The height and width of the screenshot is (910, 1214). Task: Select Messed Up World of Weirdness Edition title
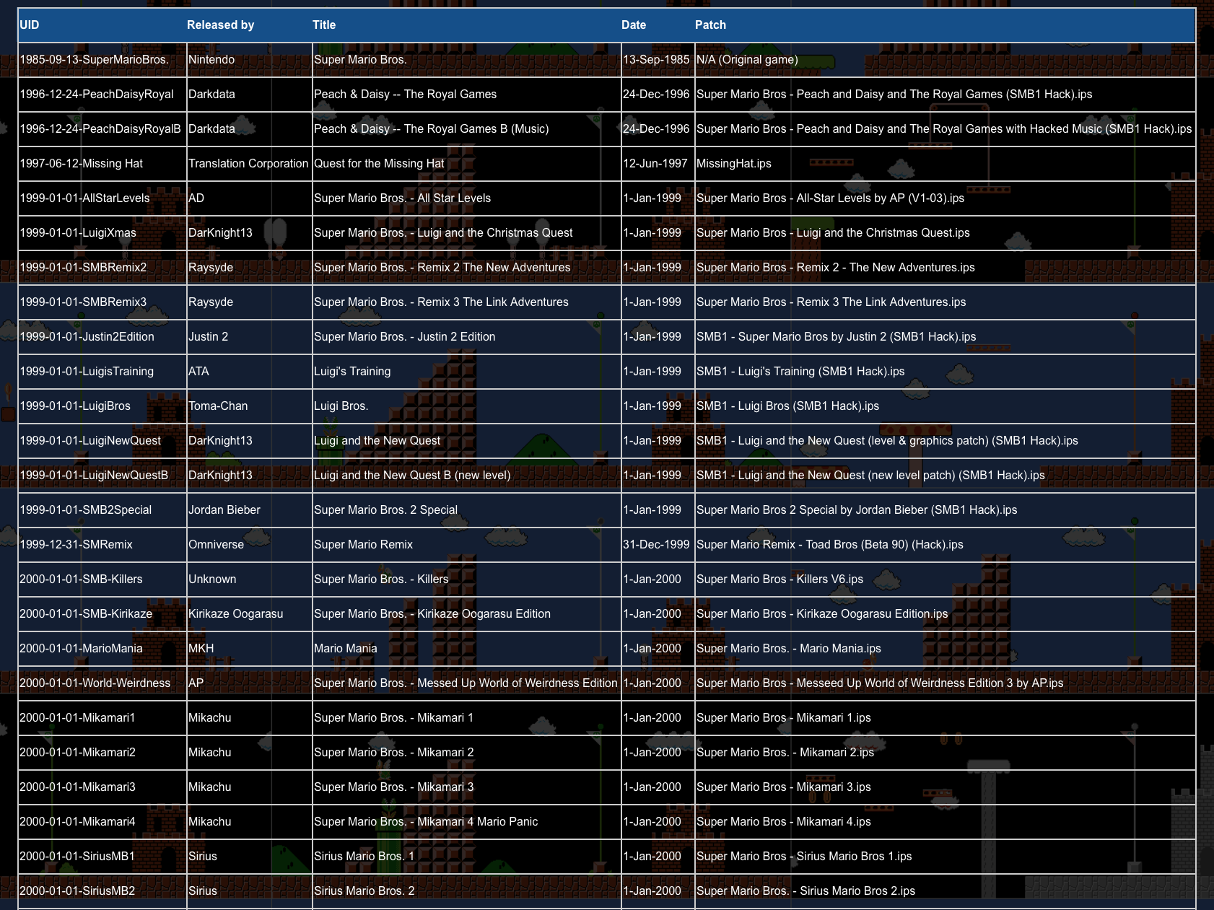coord(466,683)
